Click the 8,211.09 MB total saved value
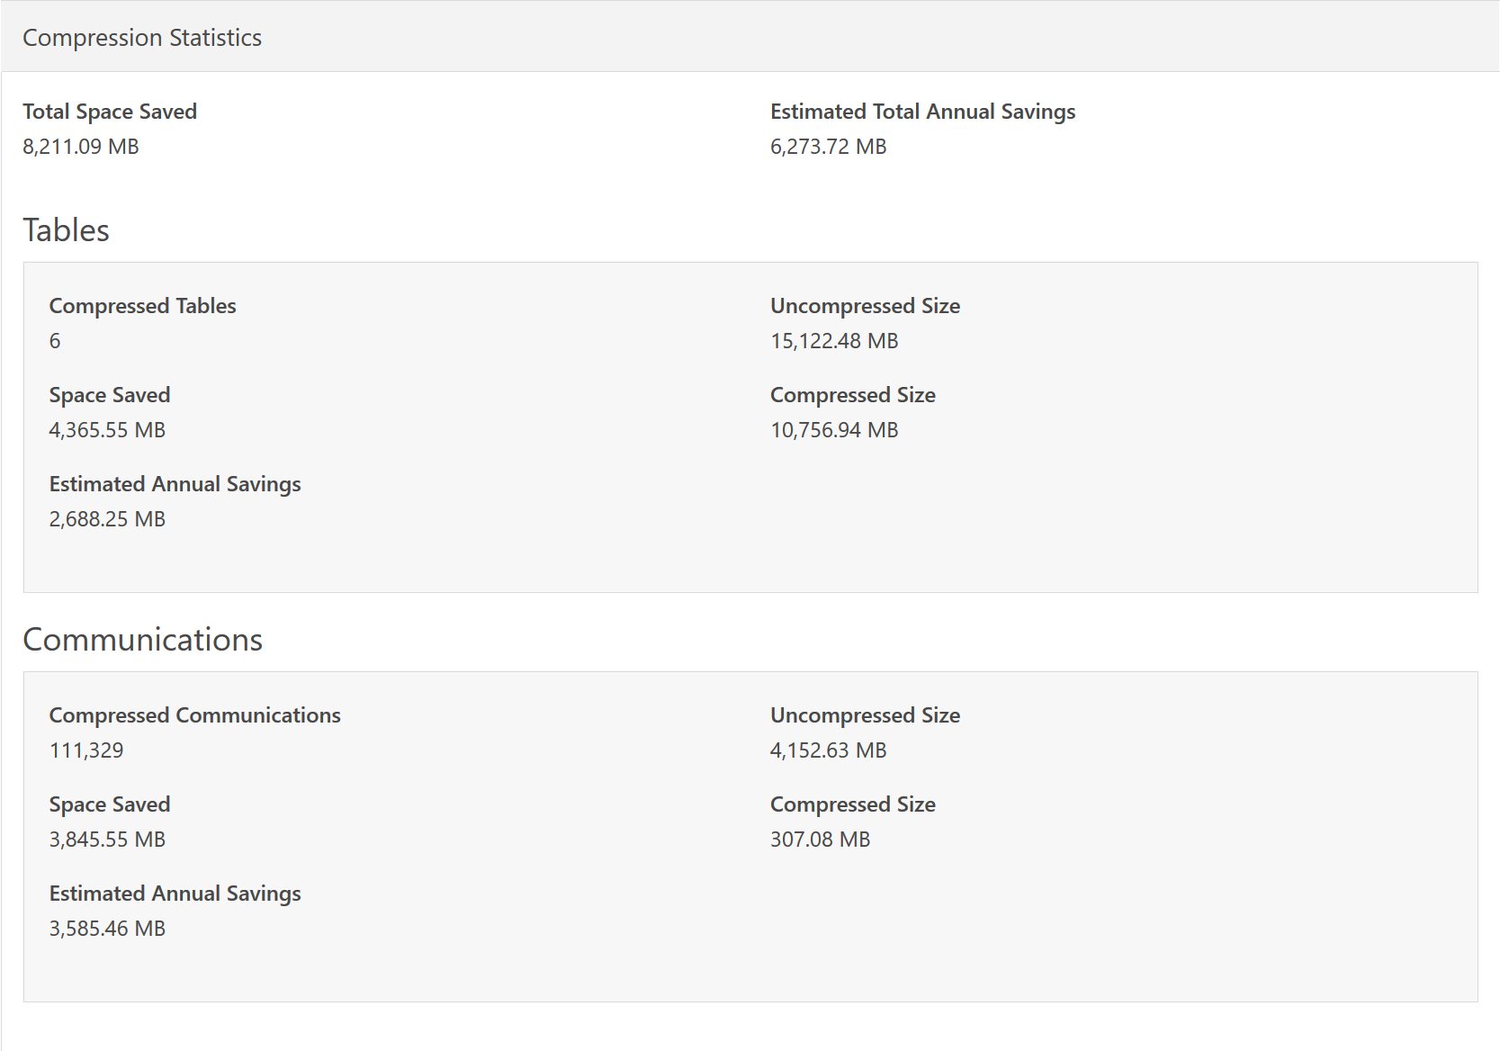 pyautogui.click(x=81, y=147)
